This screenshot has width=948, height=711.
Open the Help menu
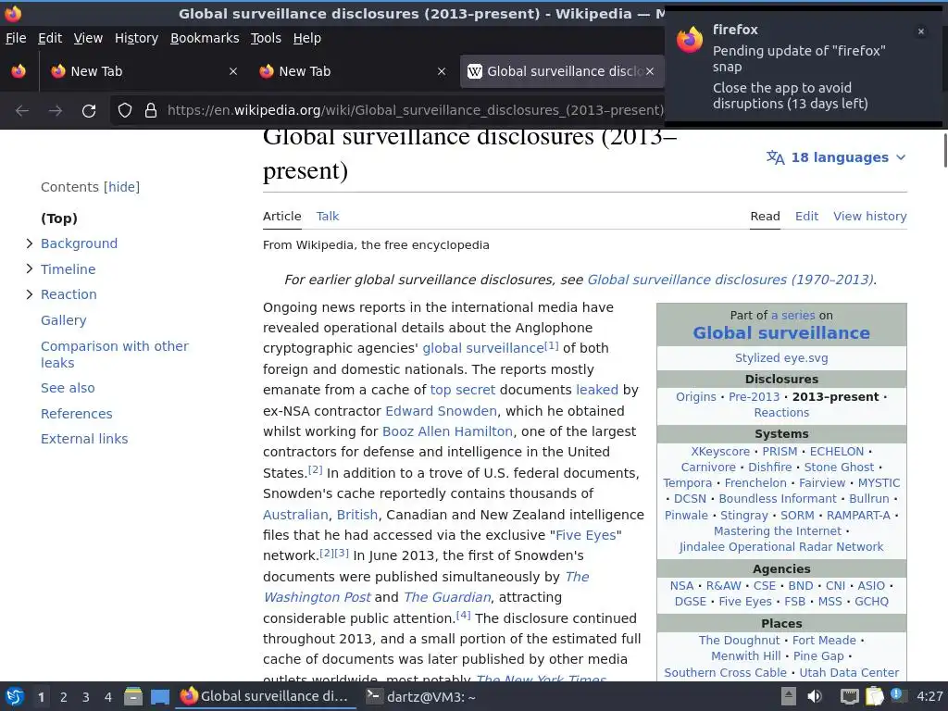tap(306, 38)
